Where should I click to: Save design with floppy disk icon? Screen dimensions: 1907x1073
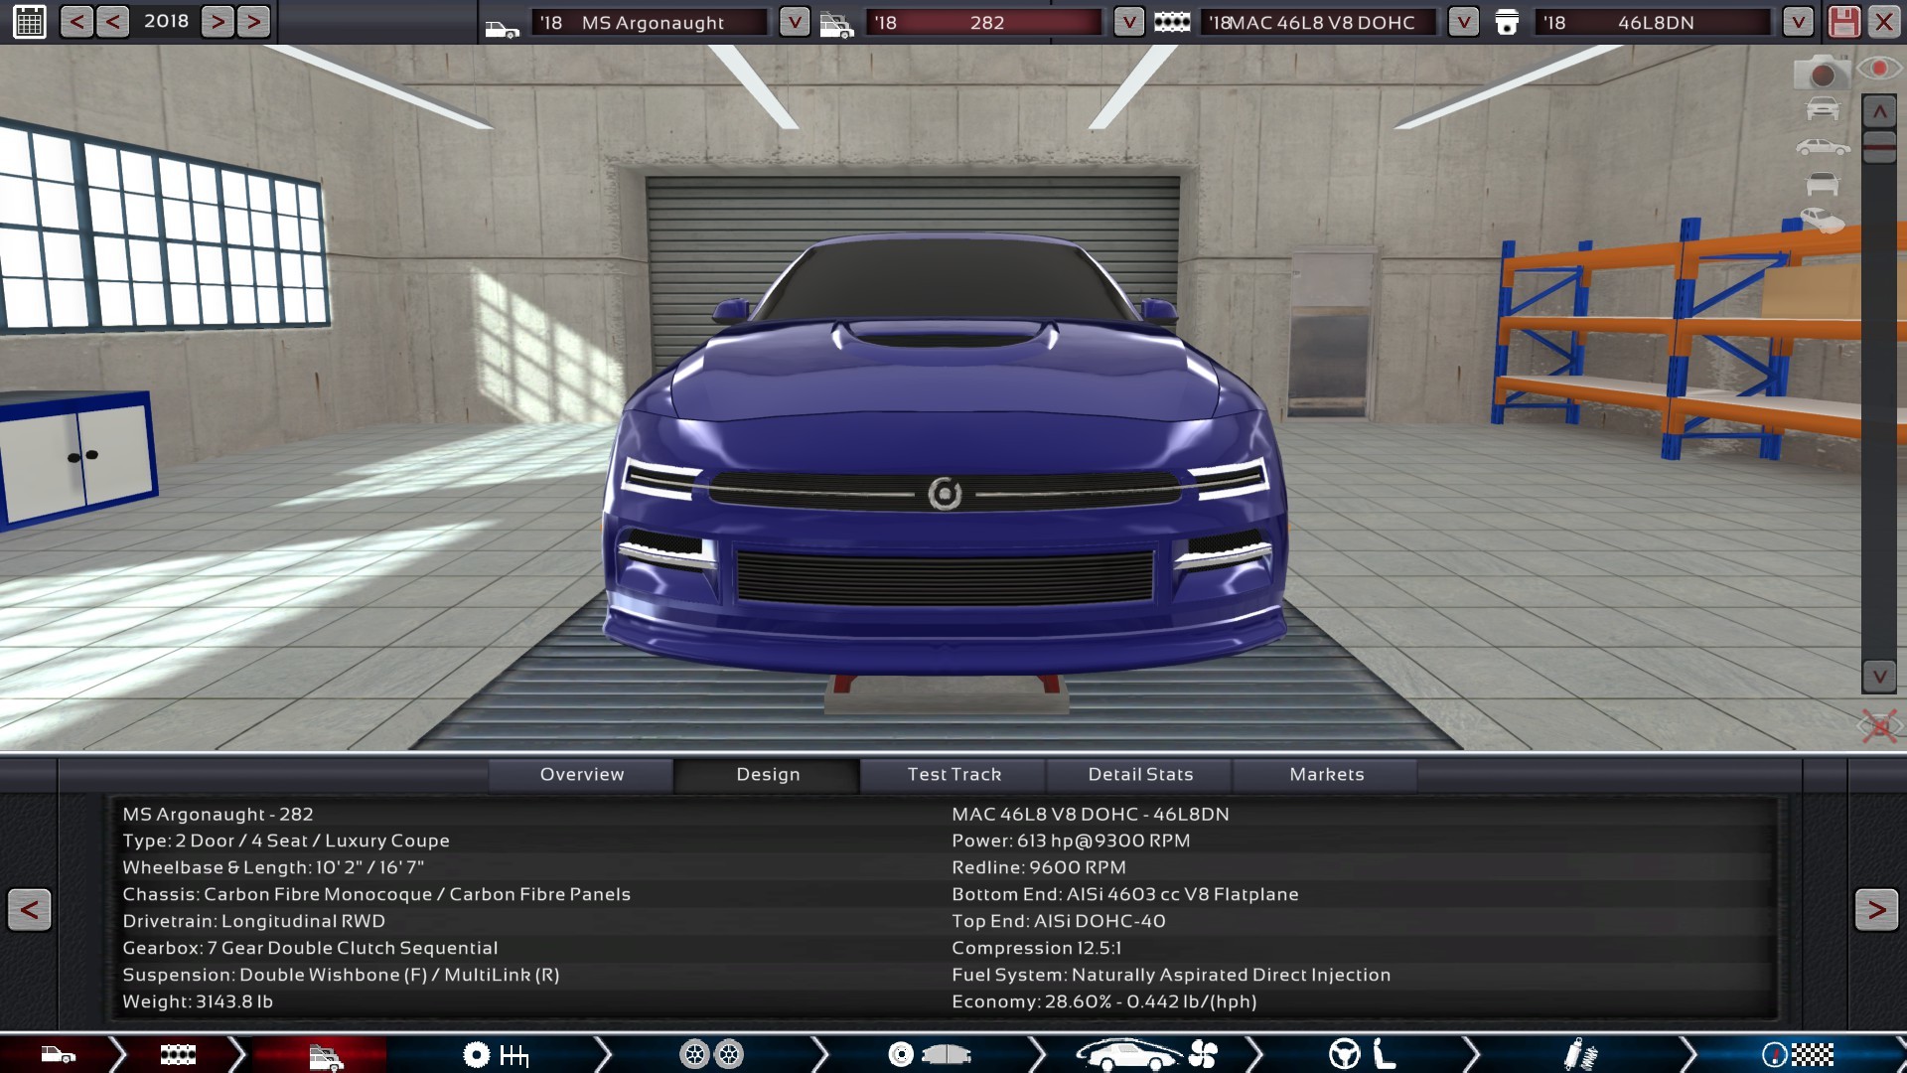click(1843, 22)
